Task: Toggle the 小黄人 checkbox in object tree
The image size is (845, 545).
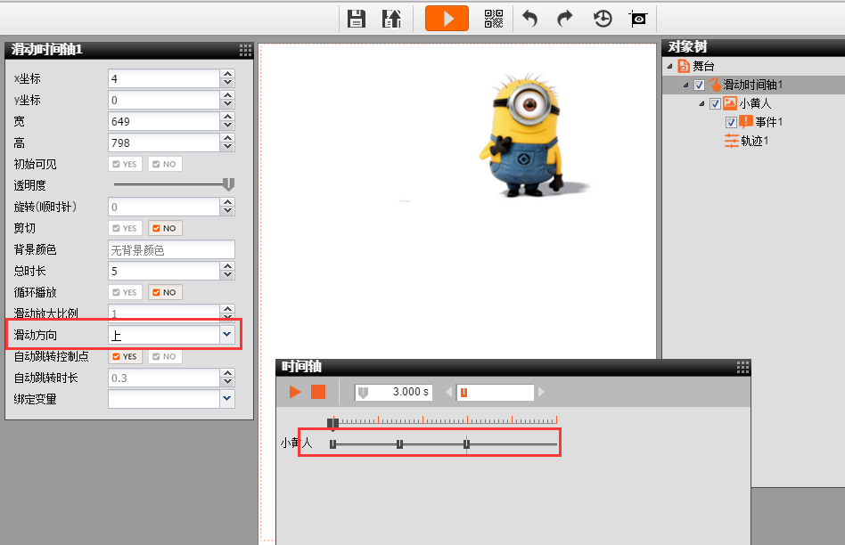Action: point(715,104)
